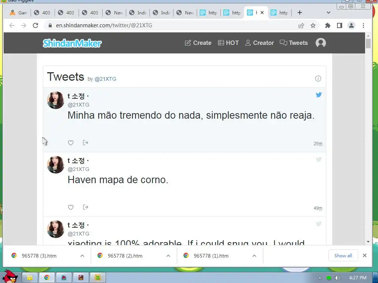
Task: Reload the current page
Action: tap(35, 25)
